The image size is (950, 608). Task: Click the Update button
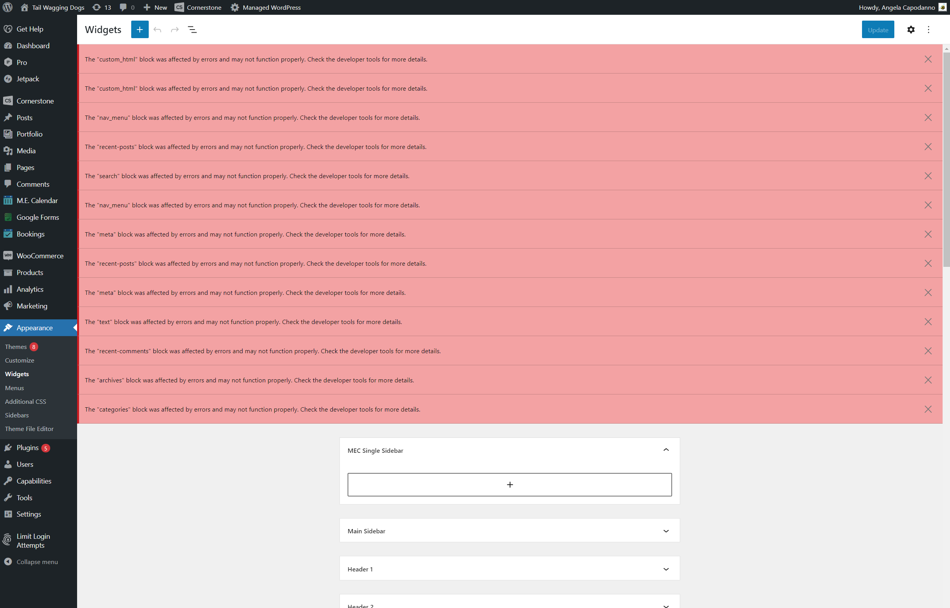[x=877, y=30]
